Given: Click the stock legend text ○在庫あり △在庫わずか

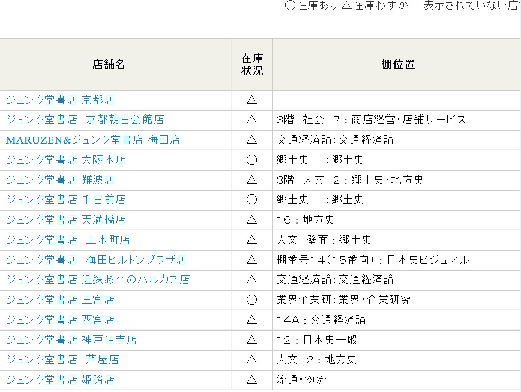Looking at the screenshot, I should (347, 5).
